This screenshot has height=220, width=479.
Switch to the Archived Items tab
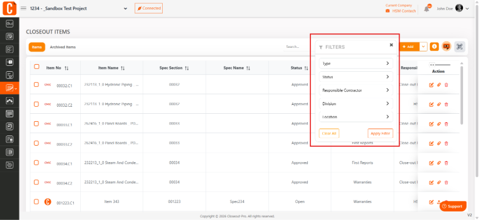point(63,47)
